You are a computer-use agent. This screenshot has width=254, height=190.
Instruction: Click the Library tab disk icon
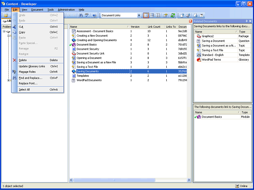(x=5, y=21)
